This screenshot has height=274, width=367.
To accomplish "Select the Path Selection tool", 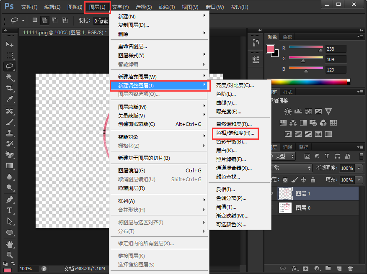I will pos(10,221).
